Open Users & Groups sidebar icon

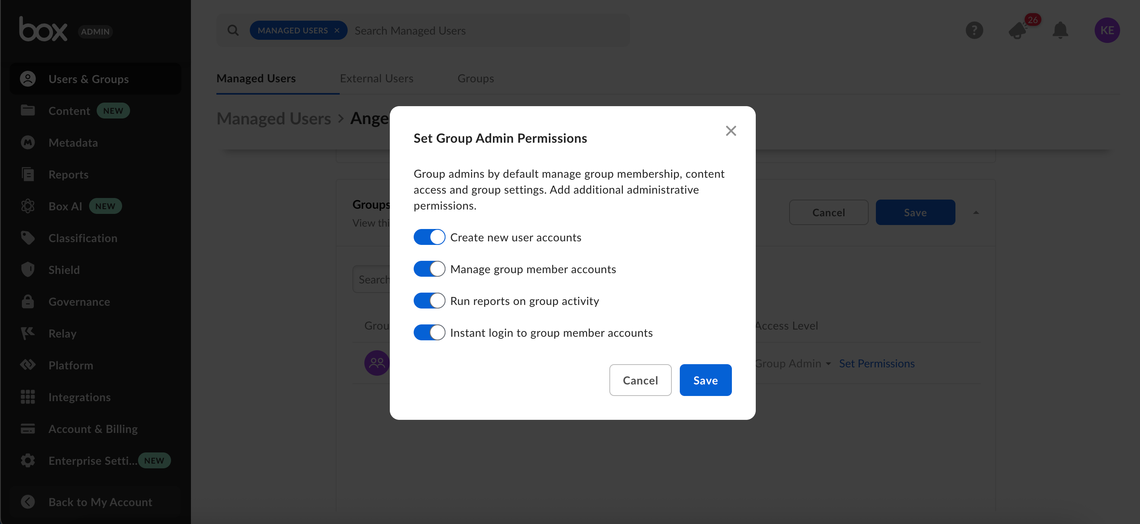(x=28, y=79)
